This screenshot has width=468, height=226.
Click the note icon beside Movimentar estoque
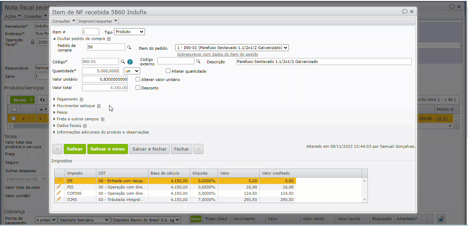coord(99,106)
